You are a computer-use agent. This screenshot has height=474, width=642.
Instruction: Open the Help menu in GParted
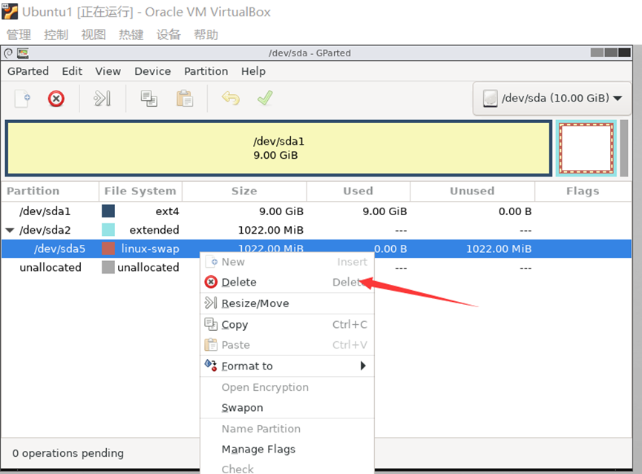(253, 71)
